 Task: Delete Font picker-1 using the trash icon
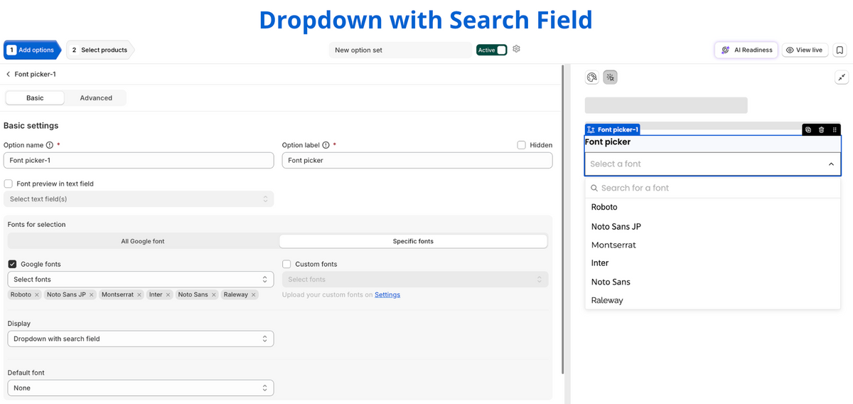coord(822,129)
